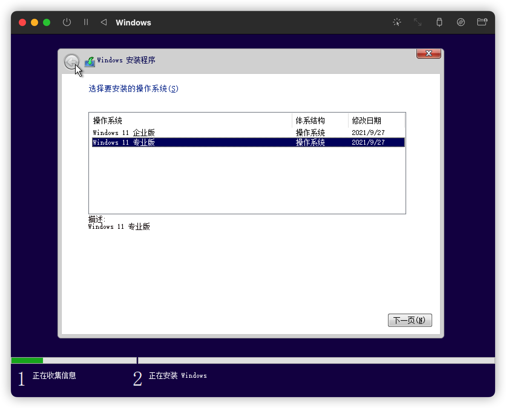
Task: Toggle the capture mouse cursor icon
Action: pos(397,22)
